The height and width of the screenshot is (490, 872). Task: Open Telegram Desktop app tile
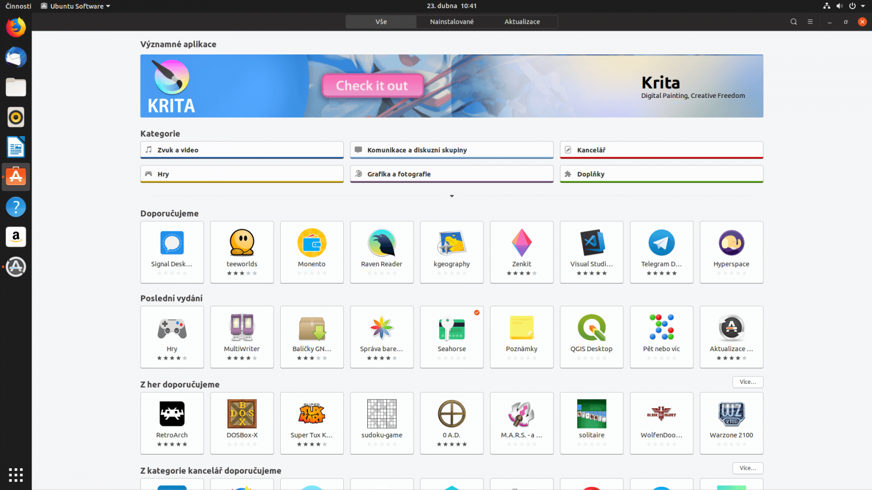662,252
